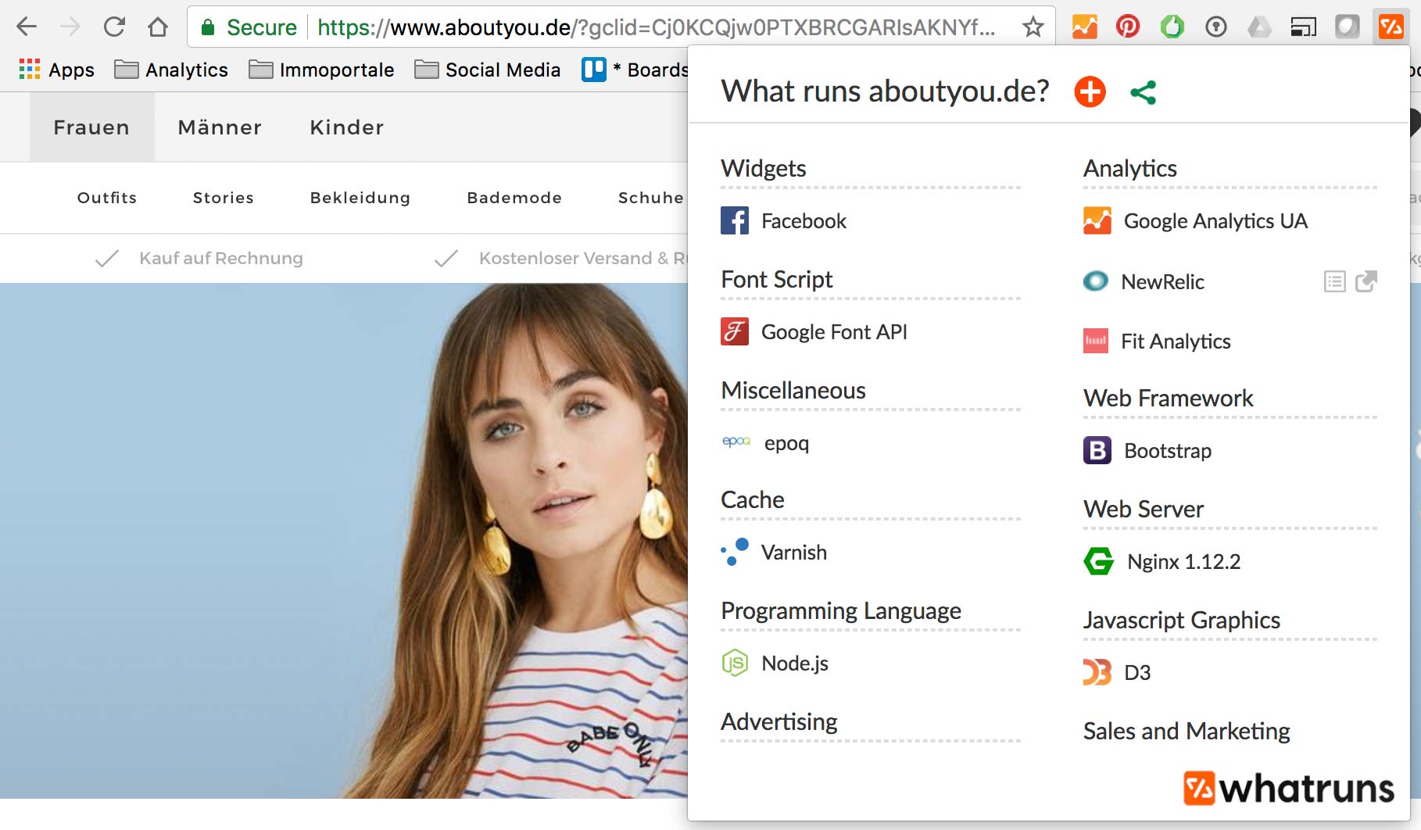Open the Stories menu item
Image resolution: width=1421 pixels, height=830 pixels.
(224, 198)
